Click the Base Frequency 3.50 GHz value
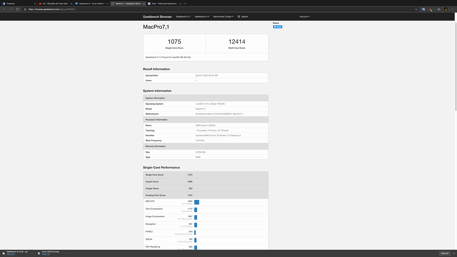Viewport: 457px width, 257px height. (200, 140)
